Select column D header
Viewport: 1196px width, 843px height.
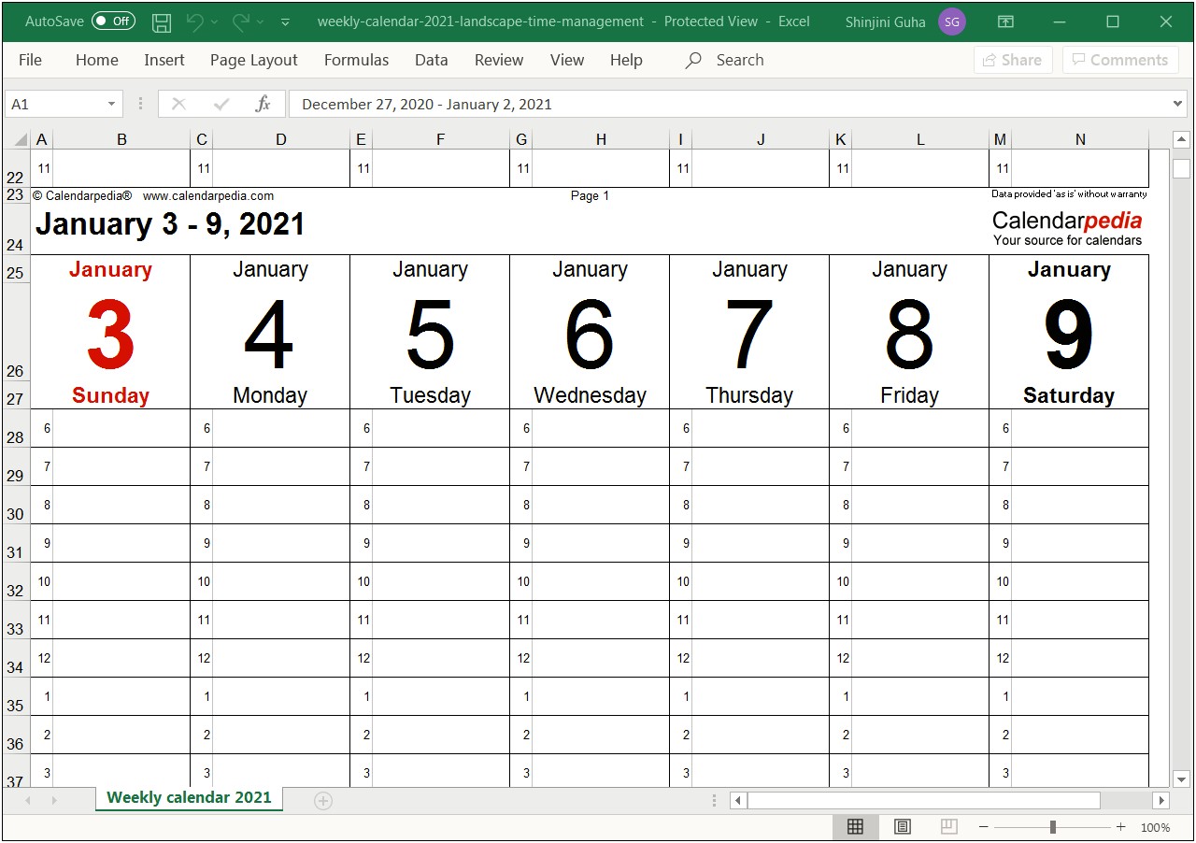click(x=281, y=139)
